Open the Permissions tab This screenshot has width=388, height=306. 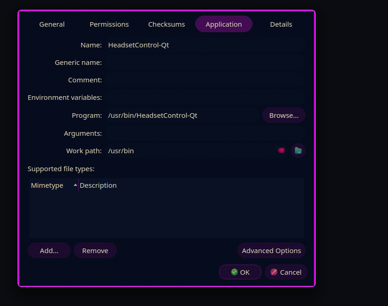[x=109, y=24]
